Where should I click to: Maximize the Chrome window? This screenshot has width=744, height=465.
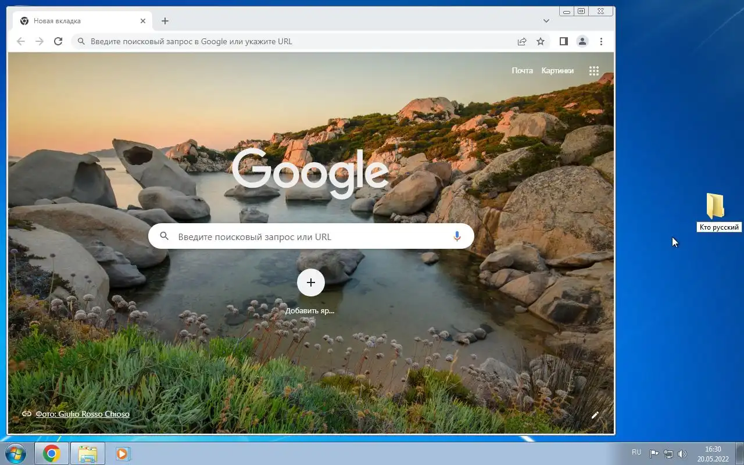(x=581, y=11)
